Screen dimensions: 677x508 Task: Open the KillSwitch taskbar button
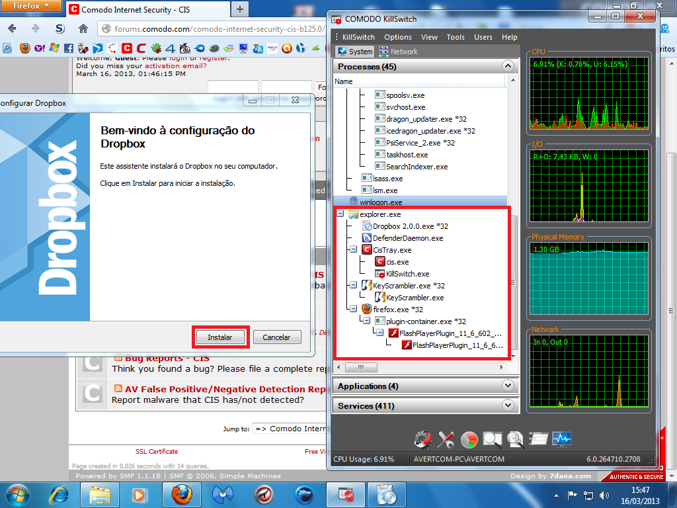[x=346, y=495]
